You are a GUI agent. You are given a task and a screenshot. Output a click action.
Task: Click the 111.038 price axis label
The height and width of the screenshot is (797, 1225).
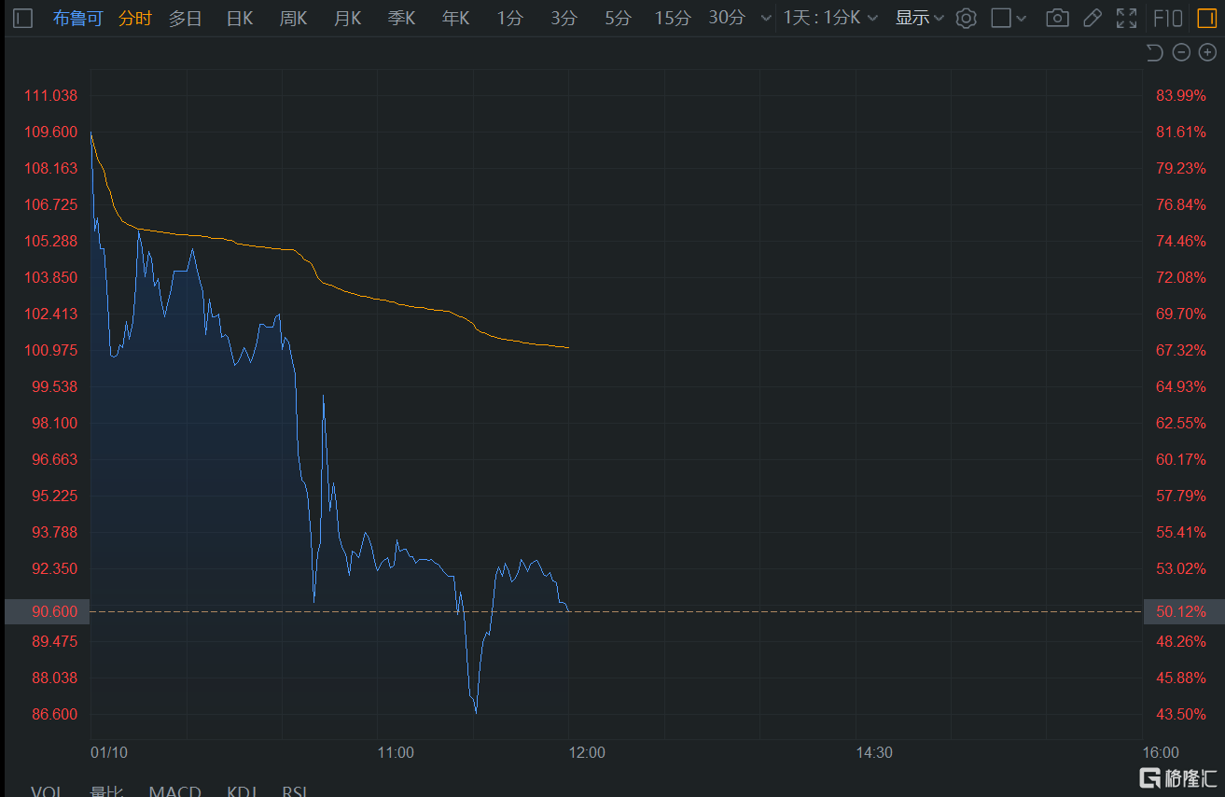tap(50, 95)
